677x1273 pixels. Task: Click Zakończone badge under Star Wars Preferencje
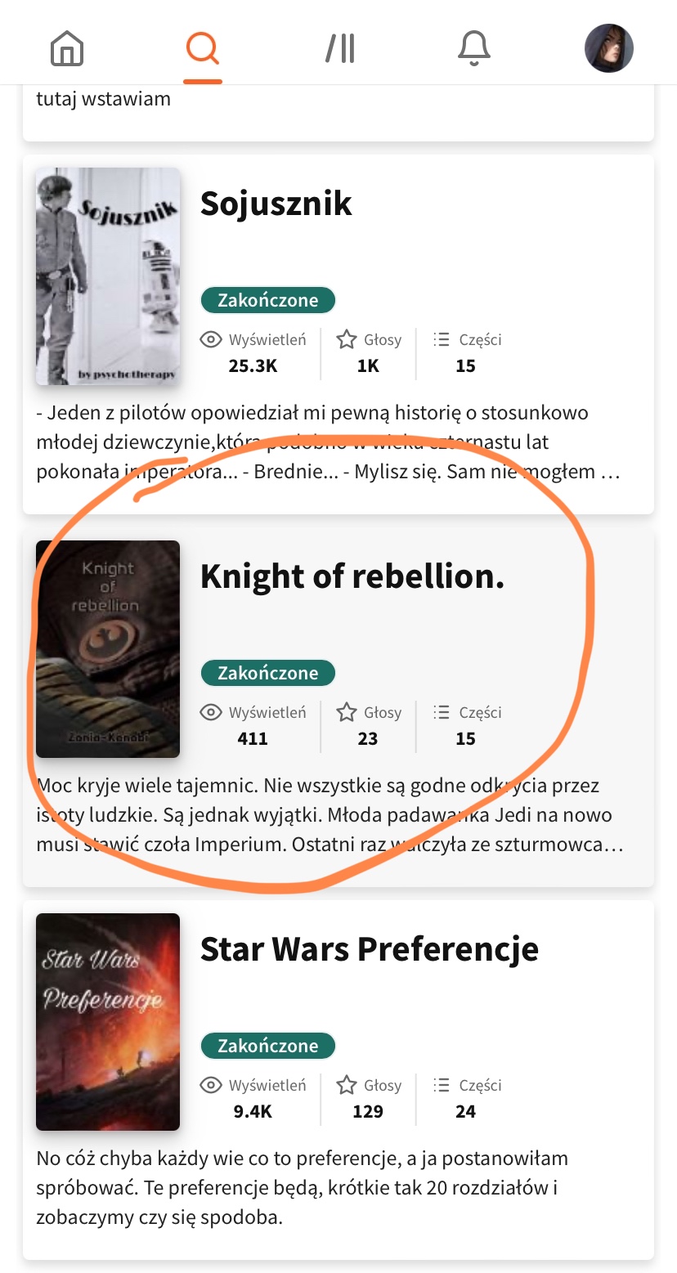(x=268, y=1046)
